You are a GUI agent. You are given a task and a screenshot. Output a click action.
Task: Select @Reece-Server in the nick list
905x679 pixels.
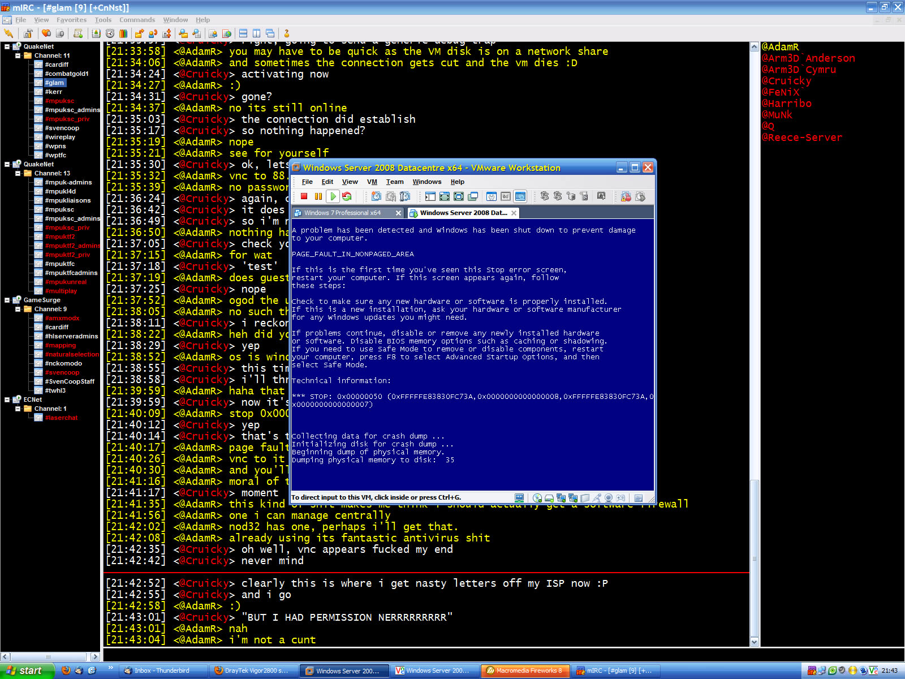(x=802, y=137)
